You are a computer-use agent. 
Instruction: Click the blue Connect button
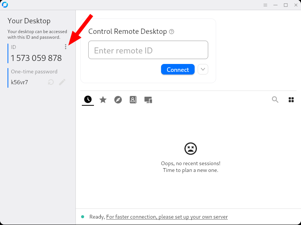(178, 69)
